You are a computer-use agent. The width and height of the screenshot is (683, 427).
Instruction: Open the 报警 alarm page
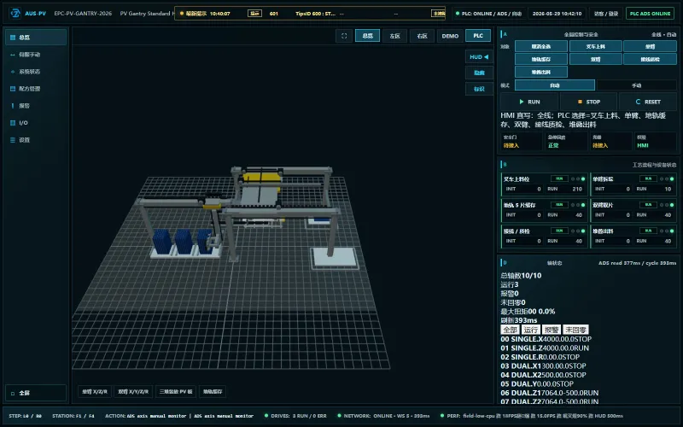(36, 105)
